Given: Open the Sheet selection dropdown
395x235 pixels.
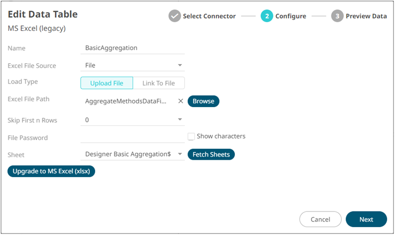Looking at the screenshot, I should point(180,155).
